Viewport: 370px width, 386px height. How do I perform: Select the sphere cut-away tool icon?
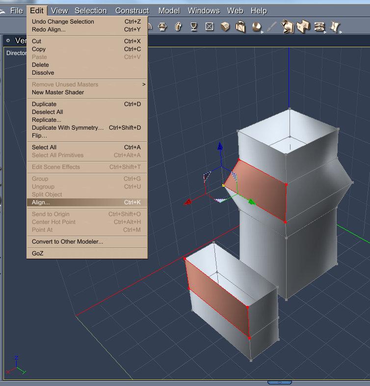click(x=257, y=27)
